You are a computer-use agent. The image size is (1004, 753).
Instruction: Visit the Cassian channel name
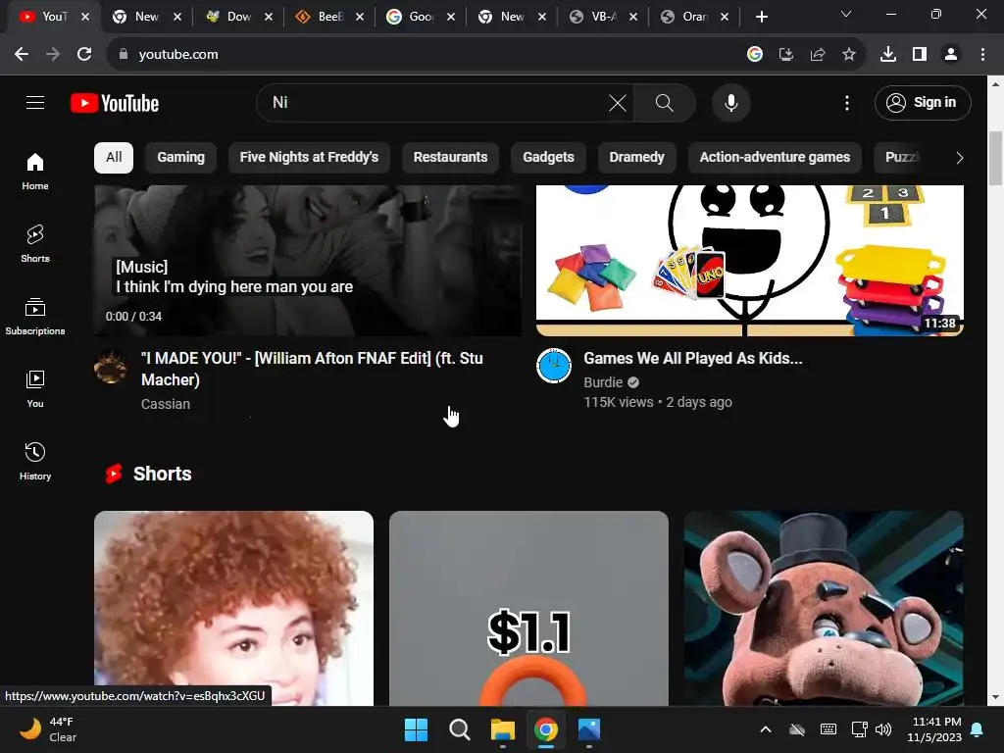click(x=165, y=404)
